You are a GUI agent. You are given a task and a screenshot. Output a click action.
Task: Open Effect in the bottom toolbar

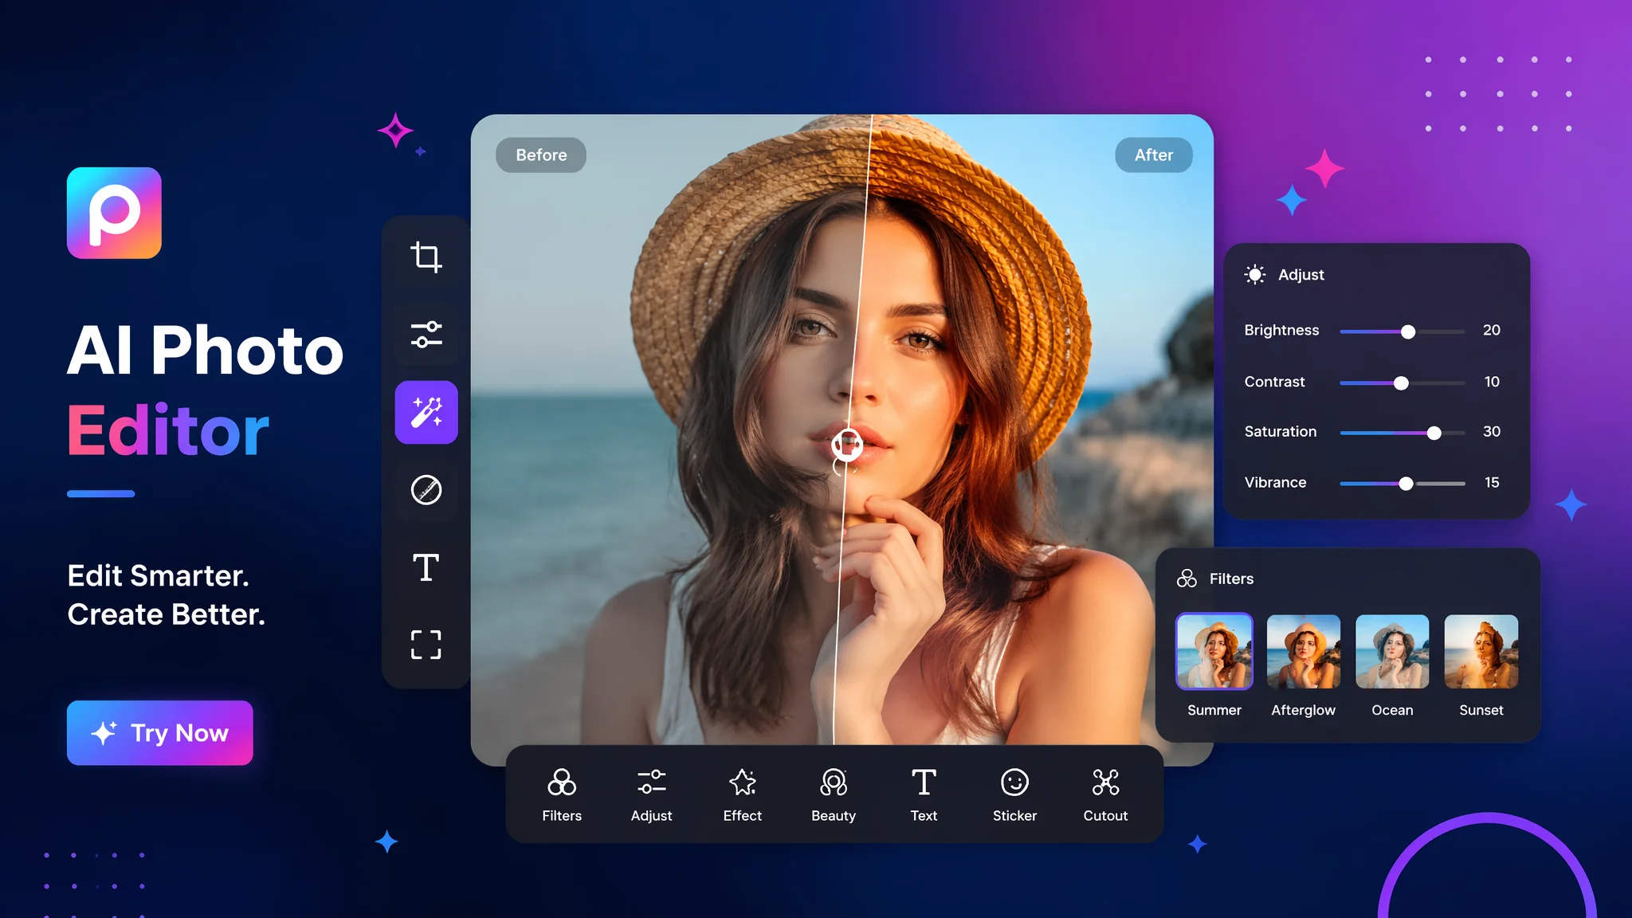(x=743, y=794)
